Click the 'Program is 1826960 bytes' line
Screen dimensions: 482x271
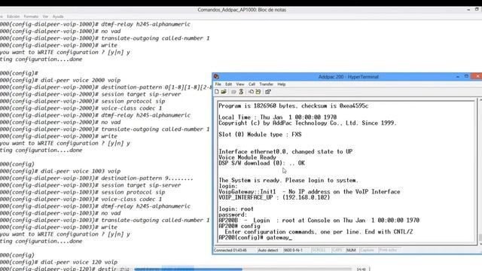[x=293, y=105]
